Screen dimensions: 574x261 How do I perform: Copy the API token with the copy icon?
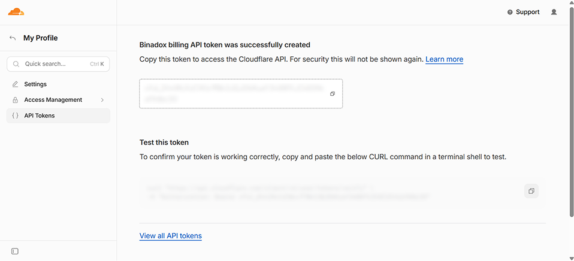pyautogui.click(x=333, y=93)
